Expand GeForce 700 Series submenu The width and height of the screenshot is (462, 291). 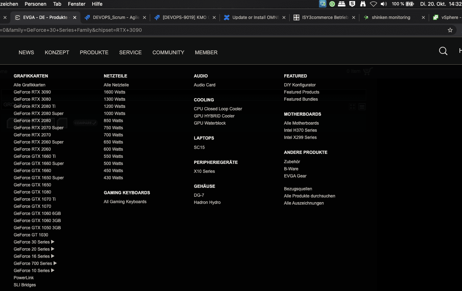point(55,264)
